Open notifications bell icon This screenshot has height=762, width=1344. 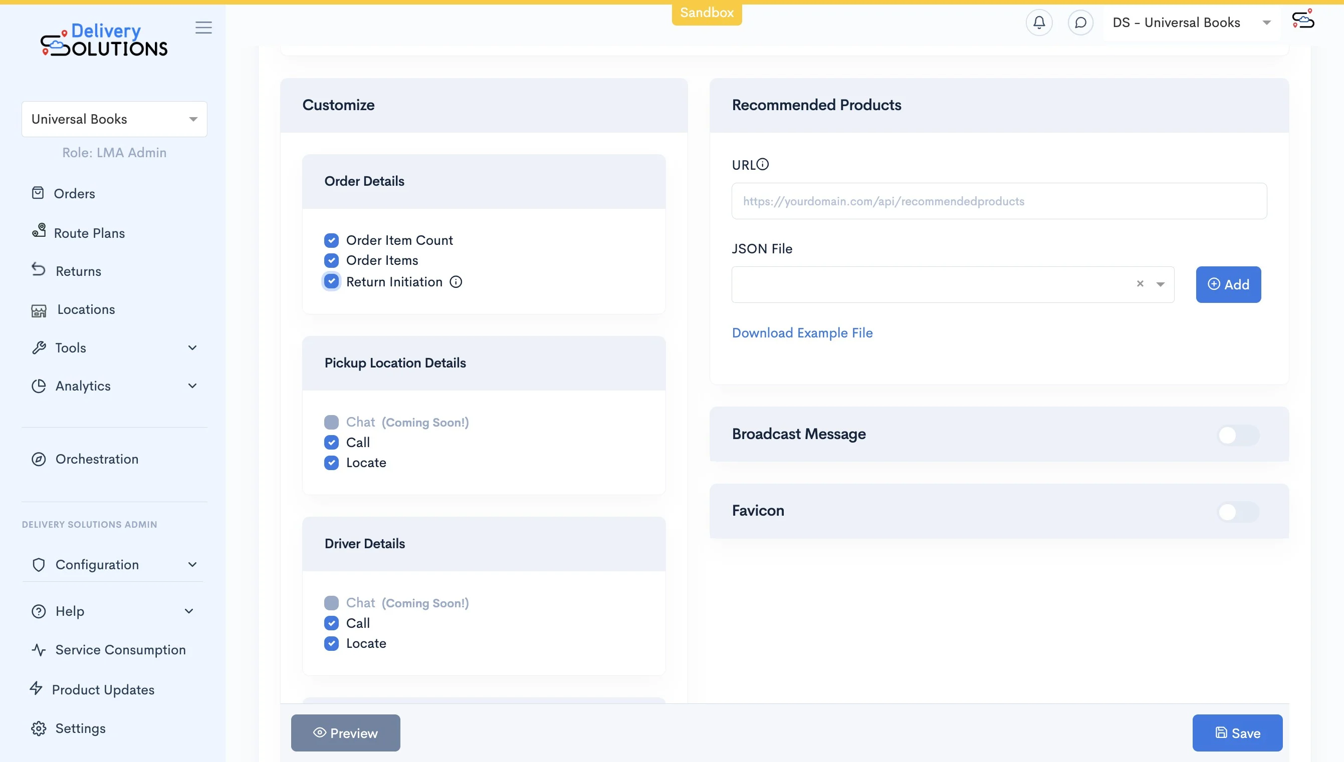click(x=1039, y=23)
